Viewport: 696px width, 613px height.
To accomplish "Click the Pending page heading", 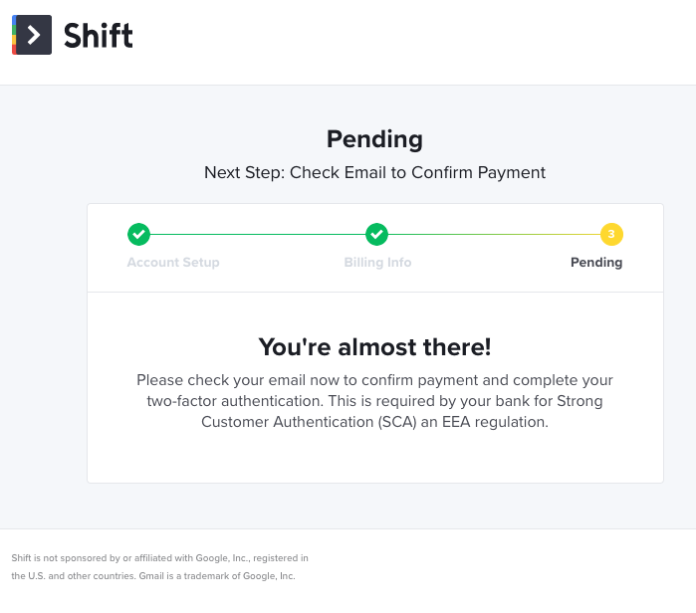I will click(x=374, y=139).
